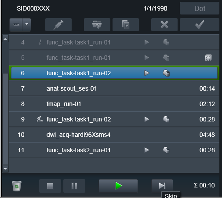The width and height of the screenshot is (222, 198).
Task: Click the SID000XXX patient ID
Action: point(33,8)
